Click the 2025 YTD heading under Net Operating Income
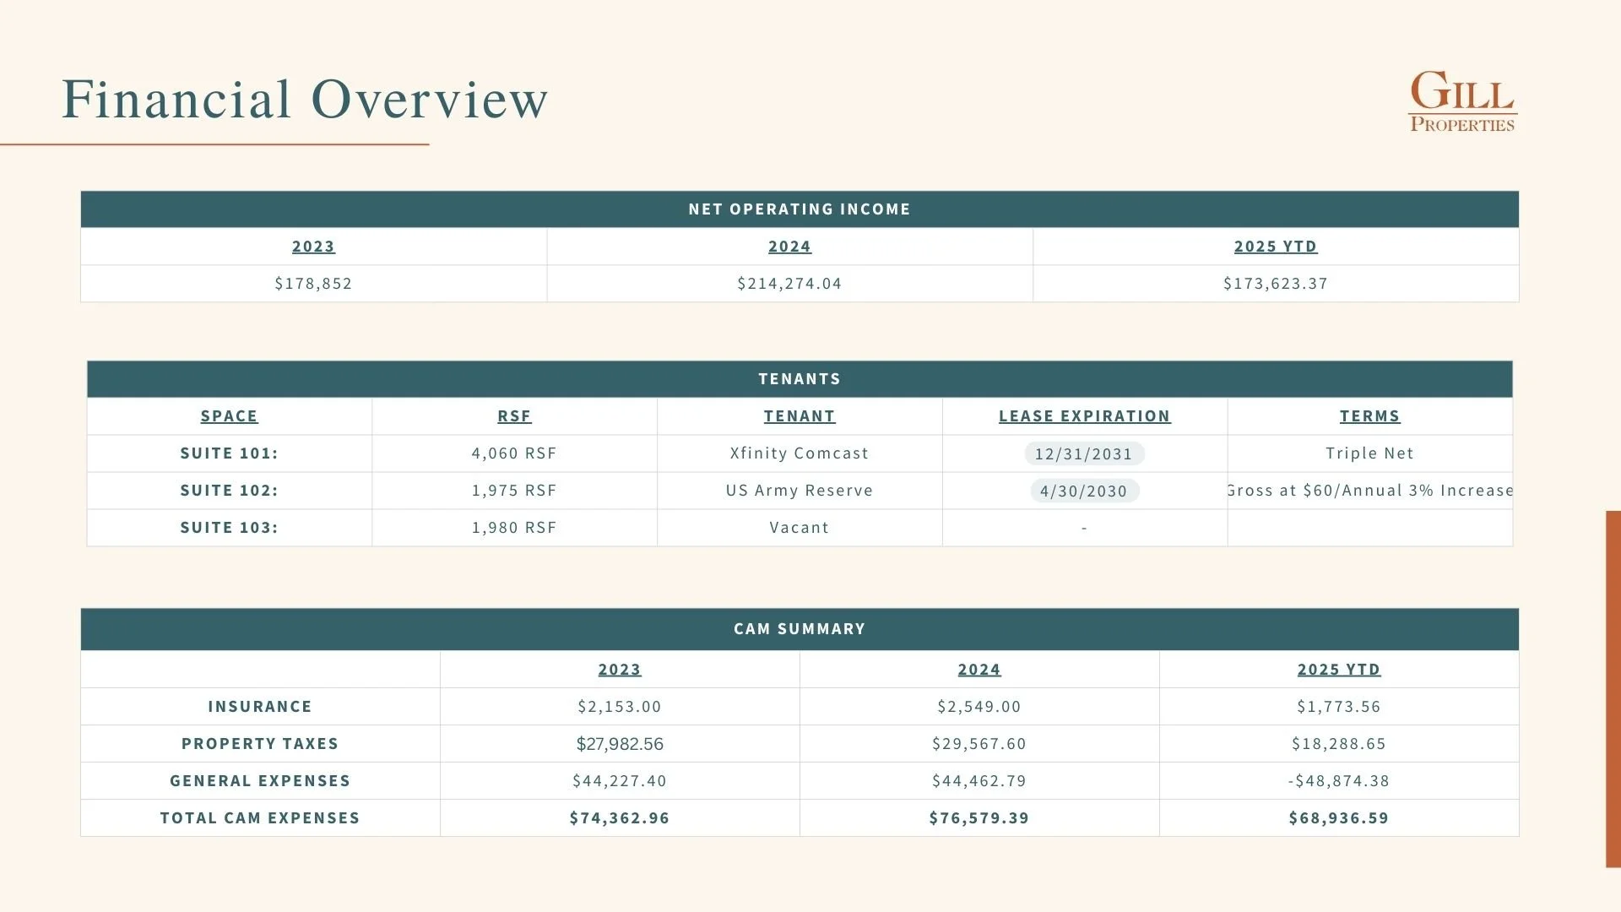 pyautogui.click(x=1275, y=247)
